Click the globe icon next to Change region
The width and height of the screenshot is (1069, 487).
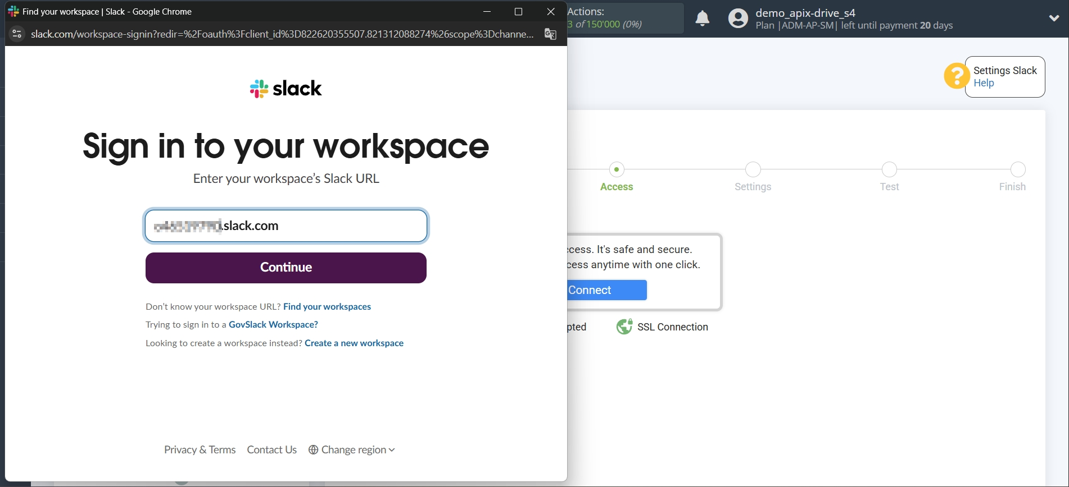tap(314, 450)
